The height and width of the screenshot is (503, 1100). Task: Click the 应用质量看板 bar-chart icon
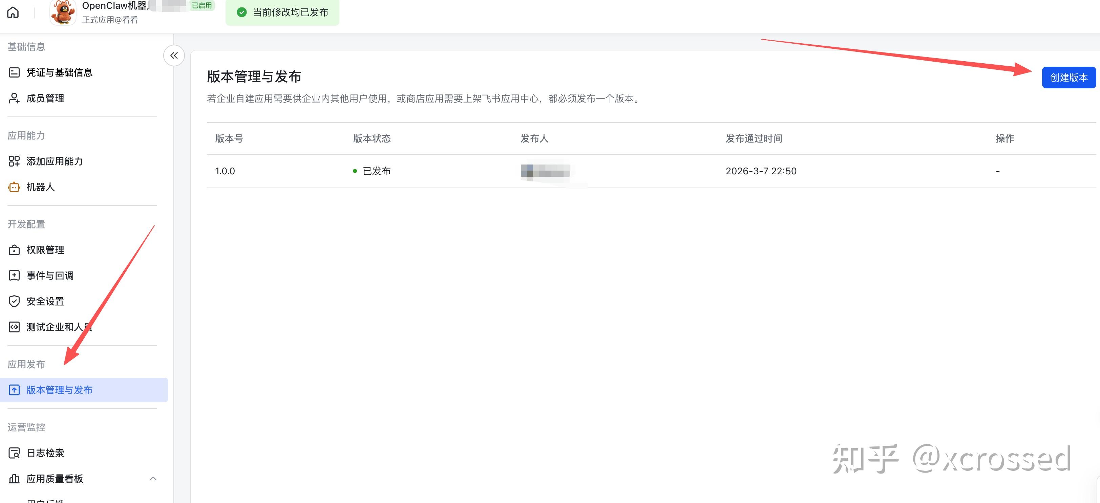point(14,479)
